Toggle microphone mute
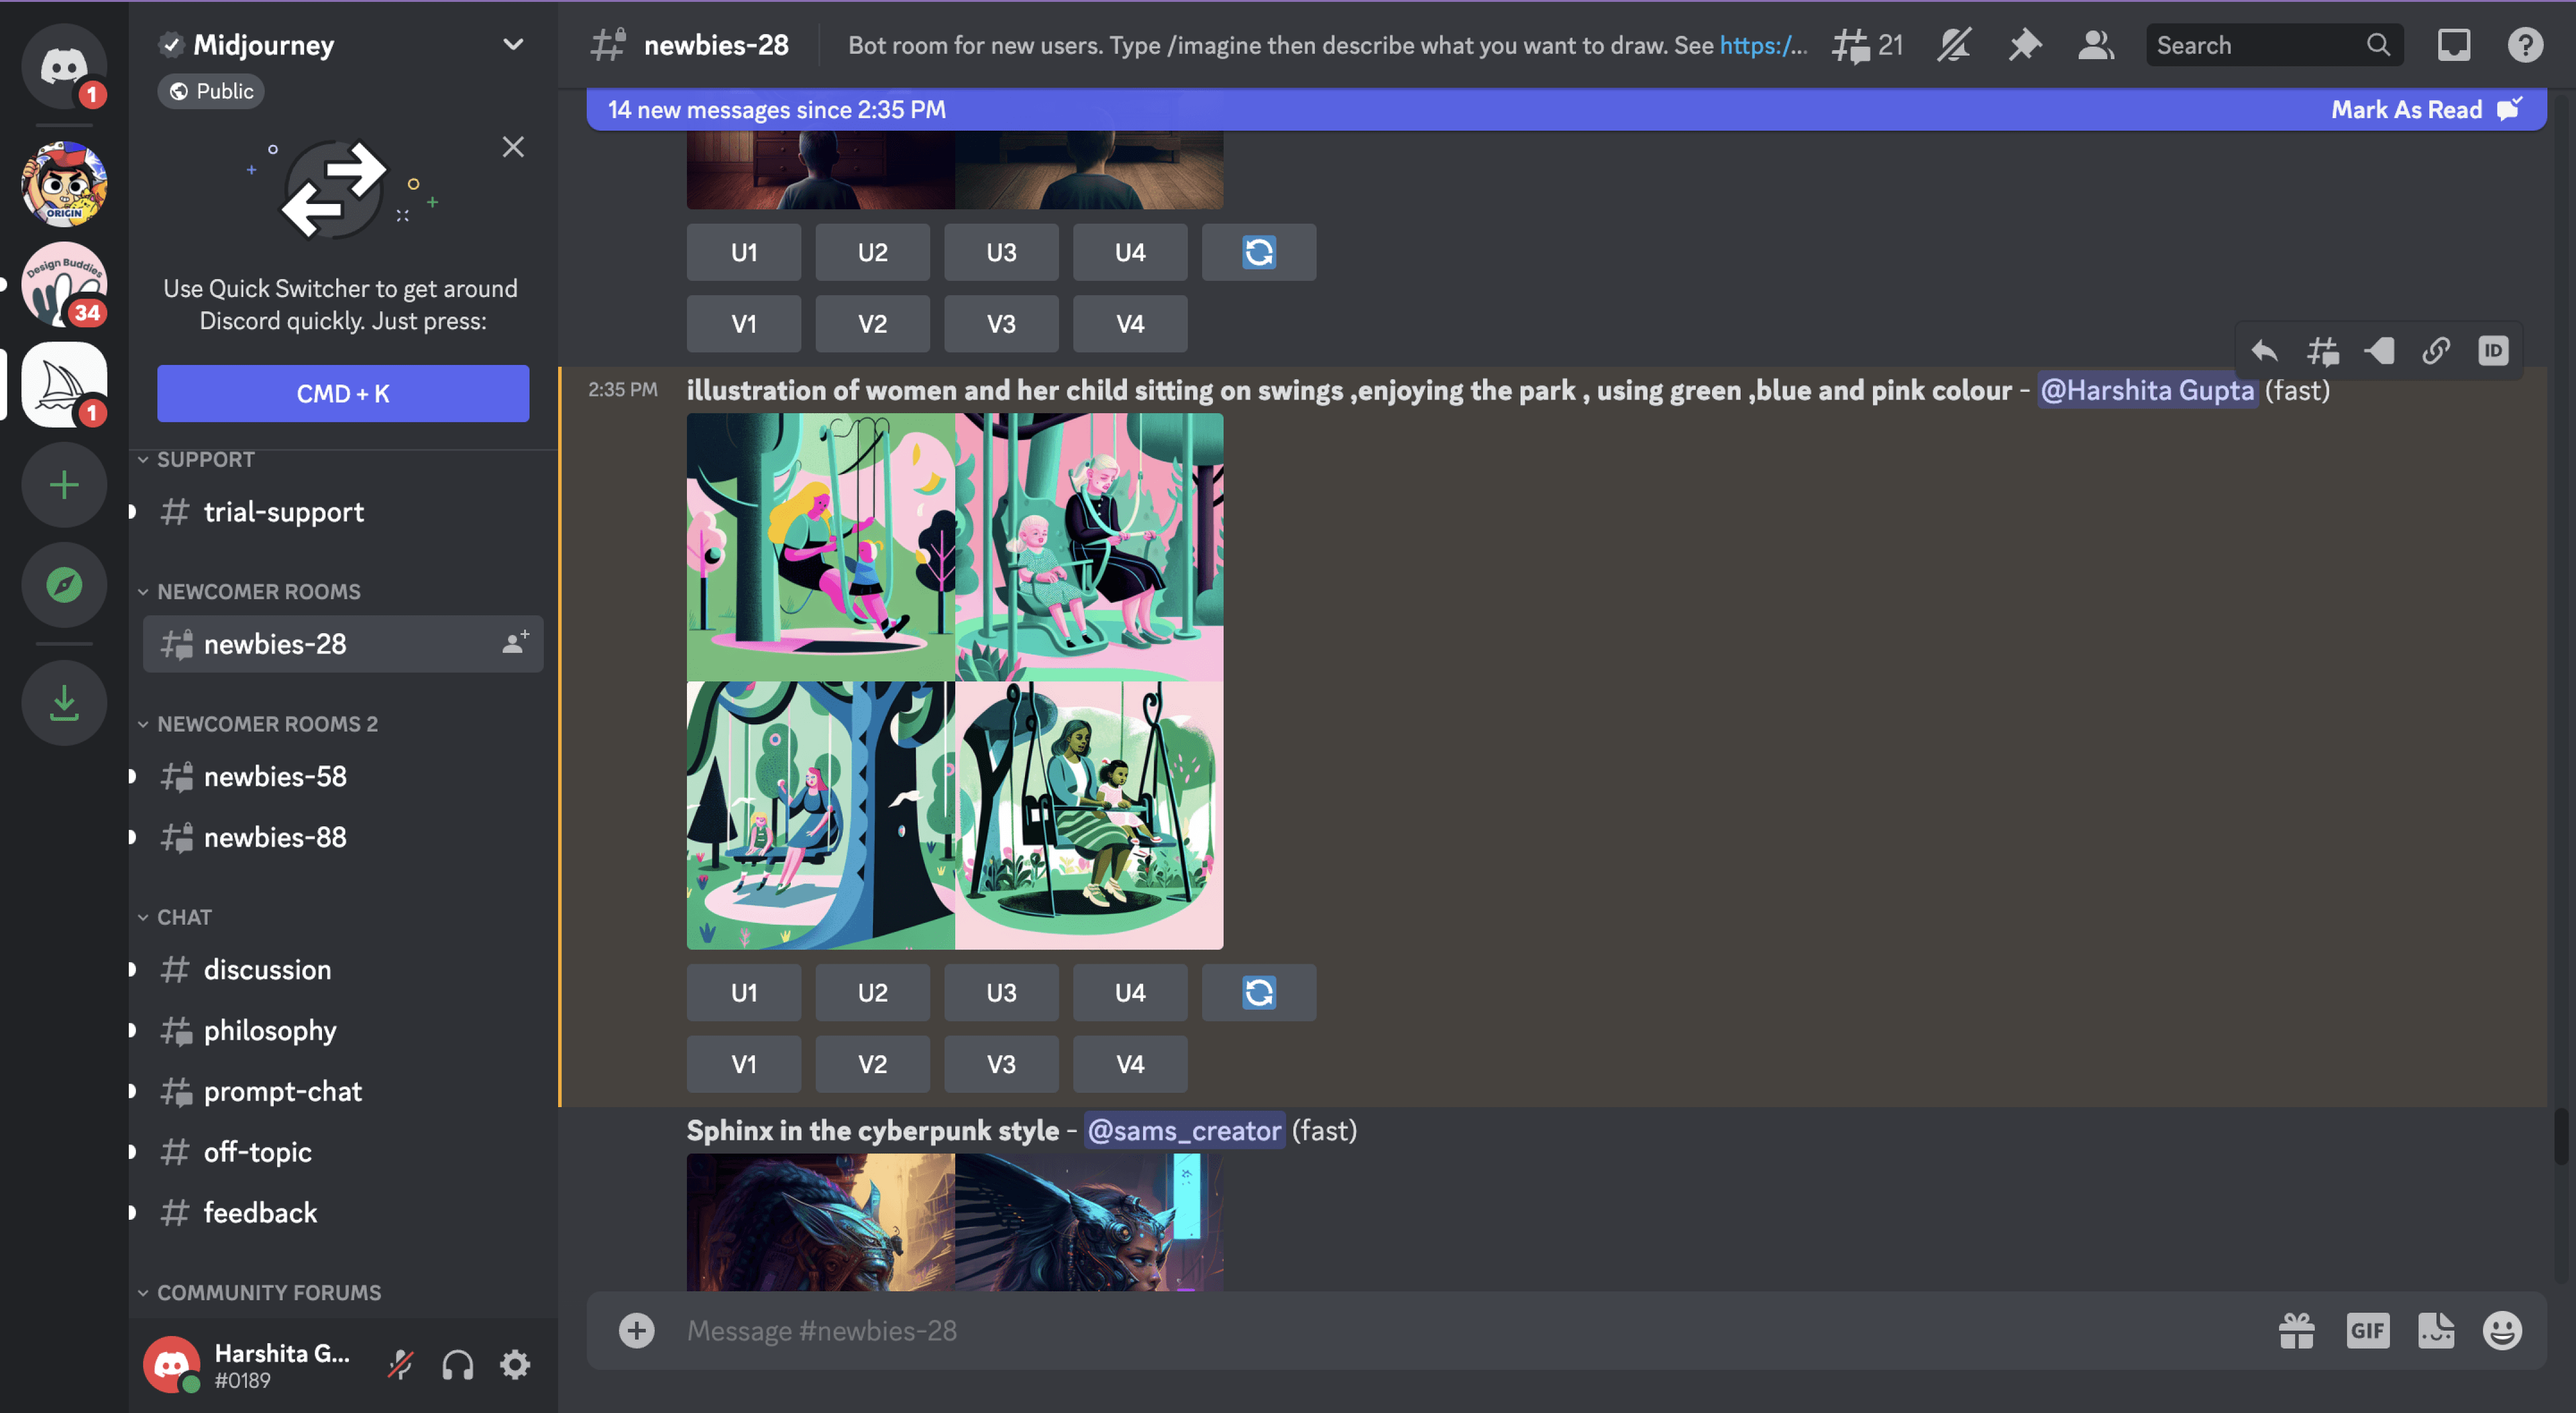The image size is (2576, 1413). coord(401,1365)
